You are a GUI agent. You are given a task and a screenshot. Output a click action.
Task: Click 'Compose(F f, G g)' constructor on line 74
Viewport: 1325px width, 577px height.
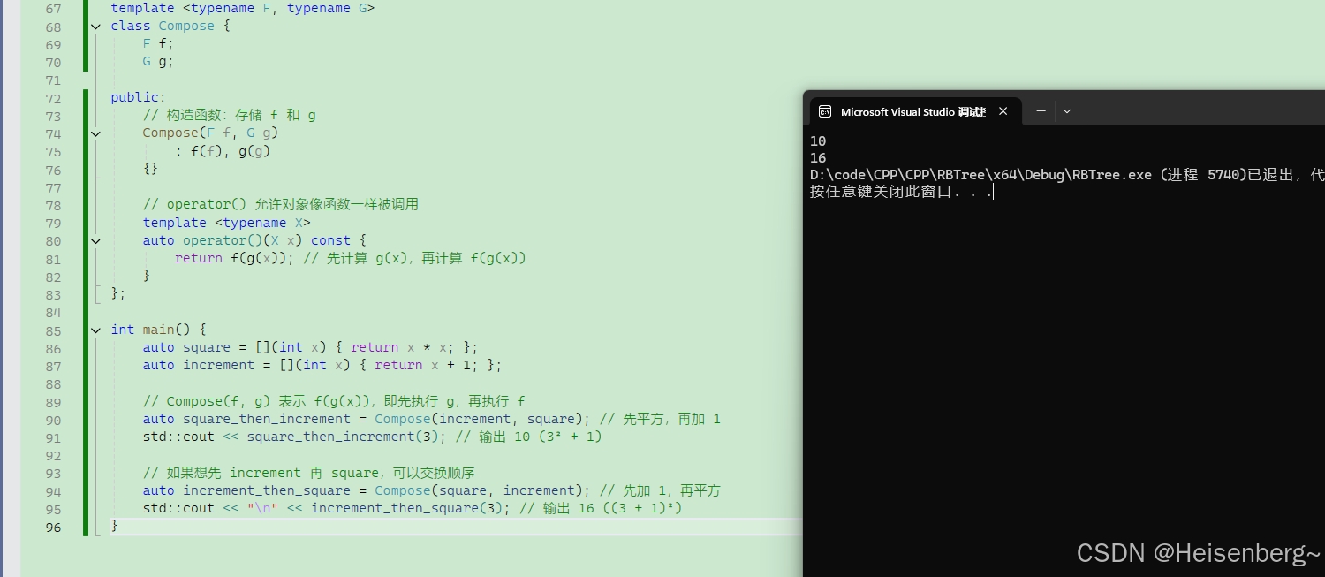210,133
